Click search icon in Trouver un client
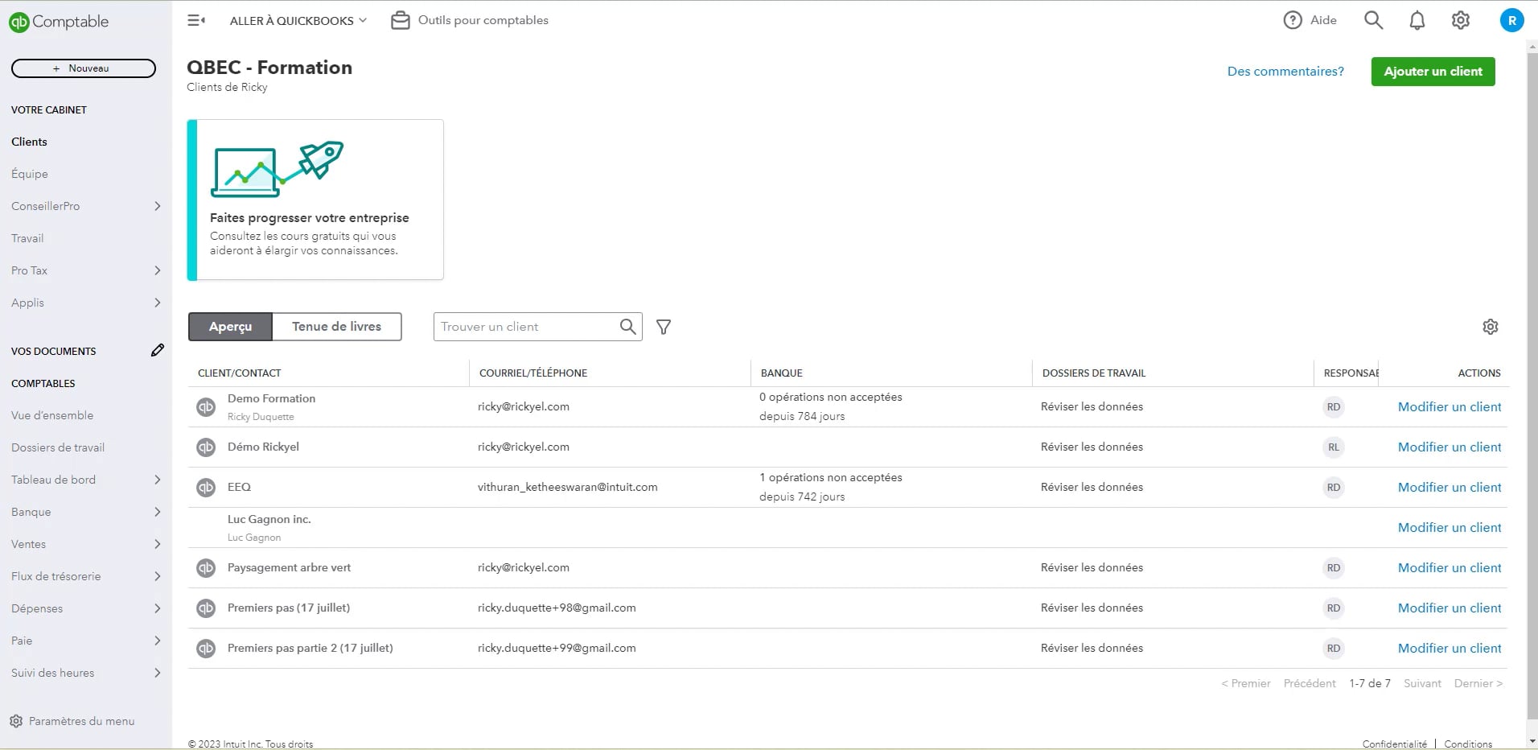 tap(628, 327)
